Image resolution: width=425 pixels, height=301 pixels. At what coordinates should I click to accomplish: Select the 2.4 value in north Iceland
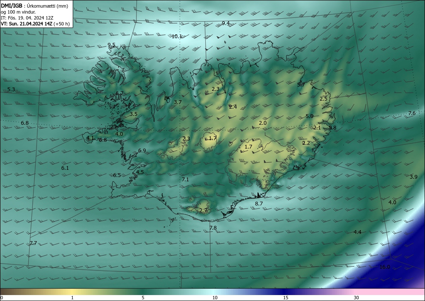pos(233,107)
